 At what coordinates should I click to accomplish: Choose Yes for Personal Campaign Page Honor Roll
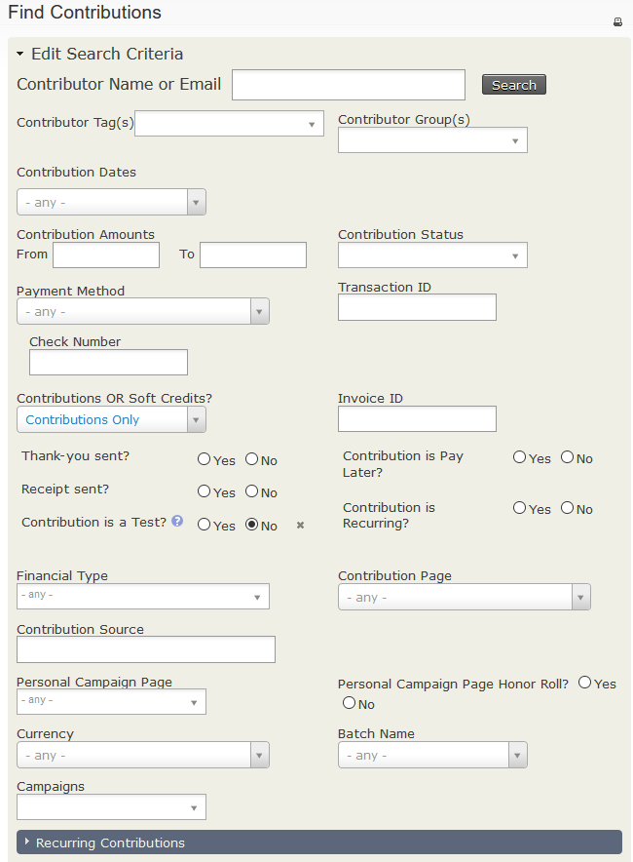[x=585, y=683]
